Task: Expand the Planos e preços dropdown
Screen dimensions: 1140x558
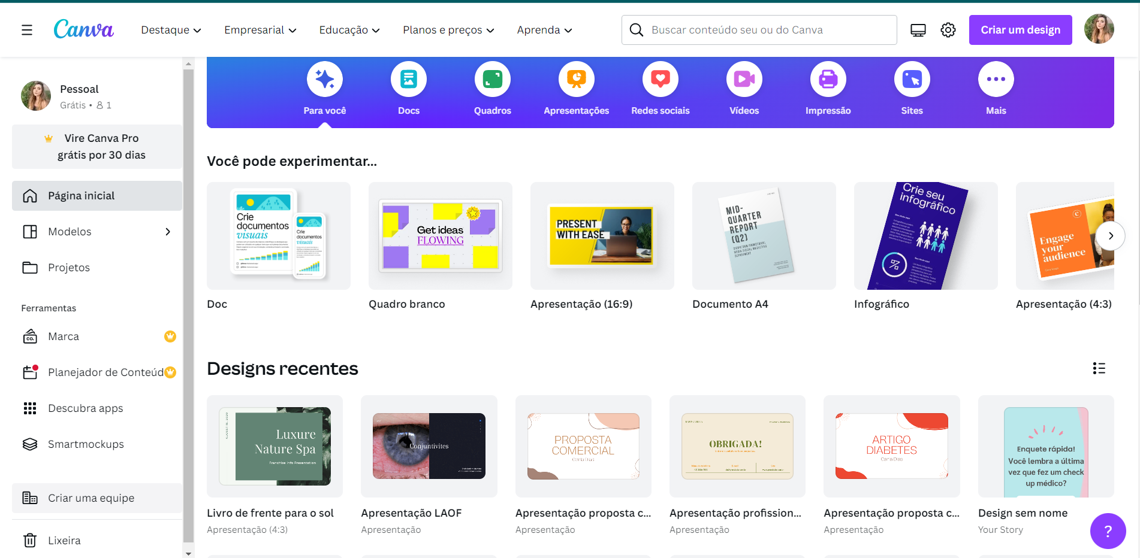Action: (448, 30)
